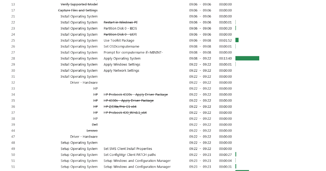Click the "Apply Windows Settings" row

pos(122,64)
